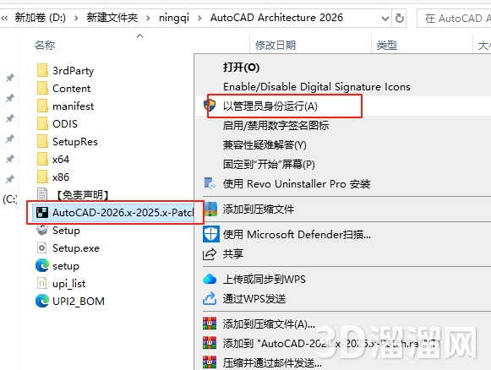Sort by the 修改日期 column header
491x370 pixels.
click(276, 46)
